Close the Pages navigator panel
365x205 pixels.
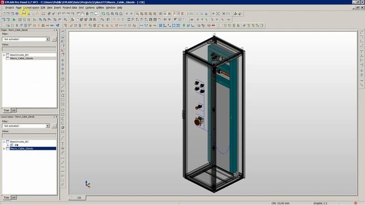point(56,30)
